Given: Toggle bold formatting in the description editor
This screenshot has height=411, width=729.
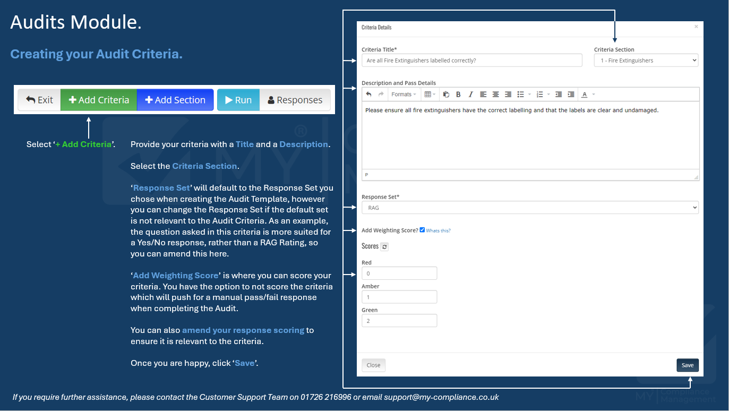Looking at the screenshot, I should point(458,95).
